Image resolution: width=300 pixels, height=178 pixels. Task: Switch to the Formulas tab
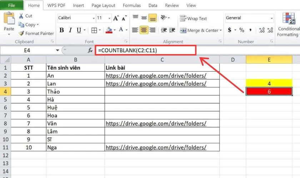[x=132, y=5]
